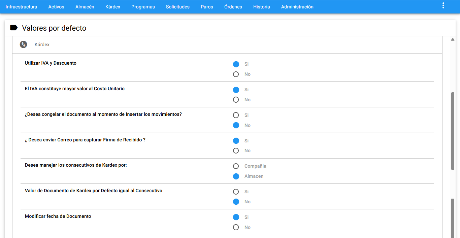Select No for Utilizar IVA y Descuento

(x=236, y=74)
